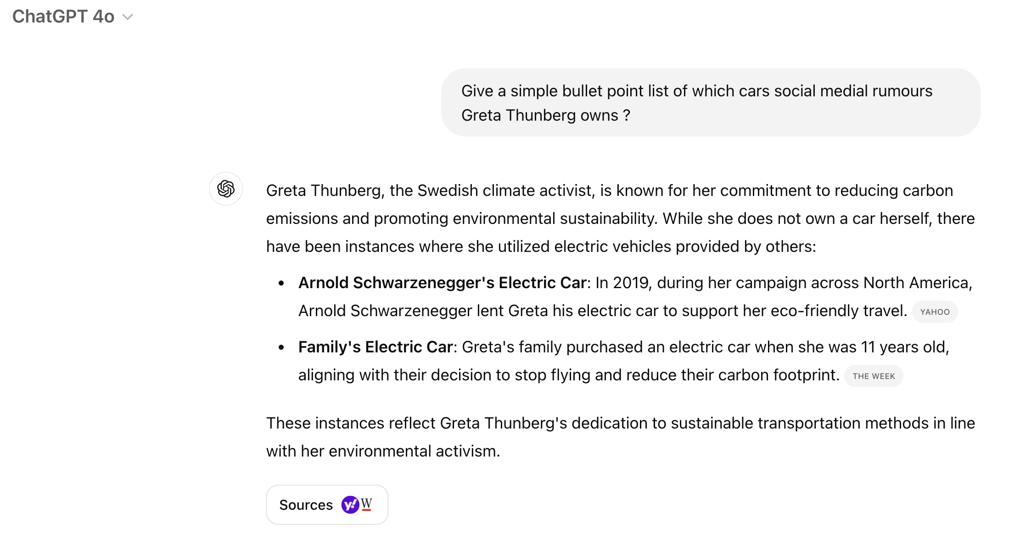Click the user's prompt message bubble
The image size is (1020, 535).
coord(711,102)
